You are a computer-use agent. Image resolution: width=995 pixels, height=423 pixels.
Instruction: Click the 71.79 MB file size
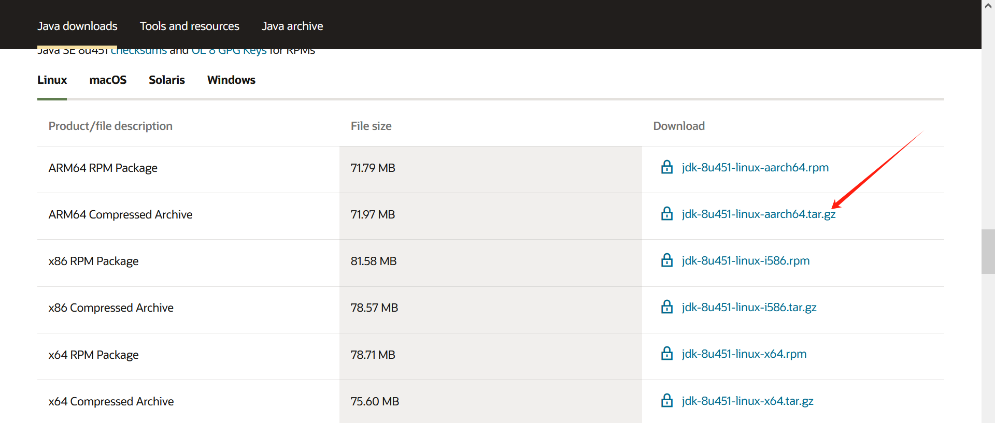point(373,168)
